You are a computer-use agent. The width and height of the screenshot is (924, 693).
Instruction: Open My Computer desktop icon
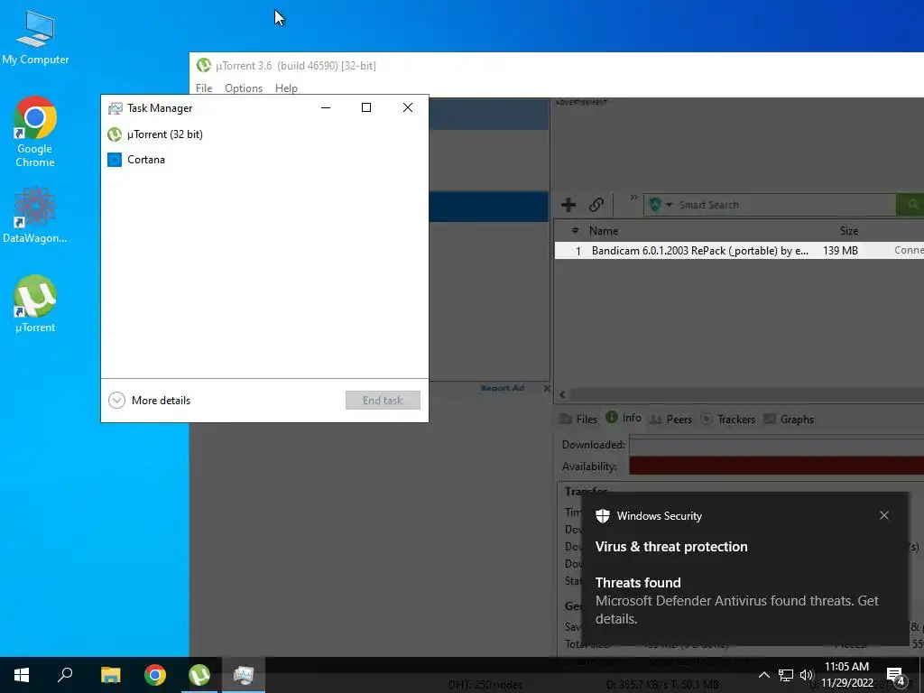point(35,38)
